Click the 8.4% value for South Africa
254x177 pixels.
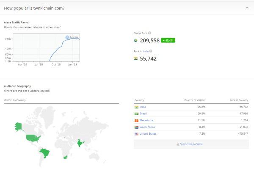pyautogui.click(x=202, y=127)
